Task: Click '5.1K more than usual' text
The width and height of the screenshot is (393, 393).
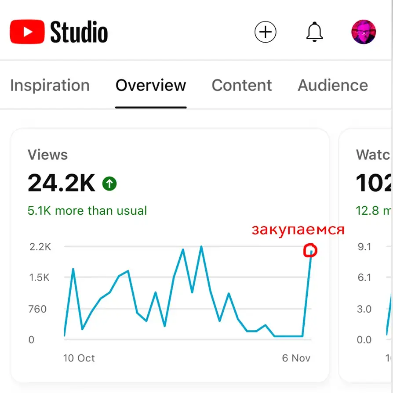Action: point(87,210)
